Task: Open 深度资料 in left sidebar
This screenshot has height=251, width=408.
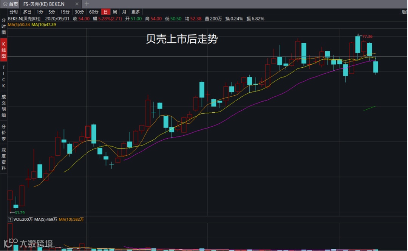Action: click(4, 159)
